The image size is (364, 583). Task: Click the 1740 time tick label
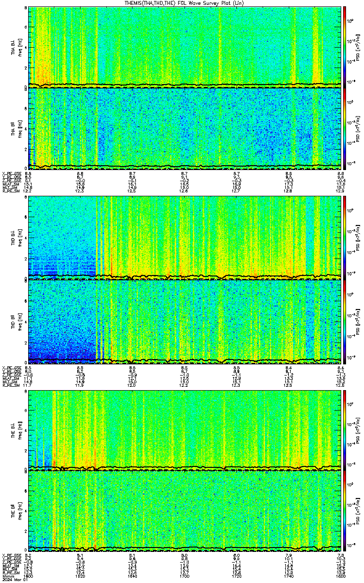pos(289,577)
